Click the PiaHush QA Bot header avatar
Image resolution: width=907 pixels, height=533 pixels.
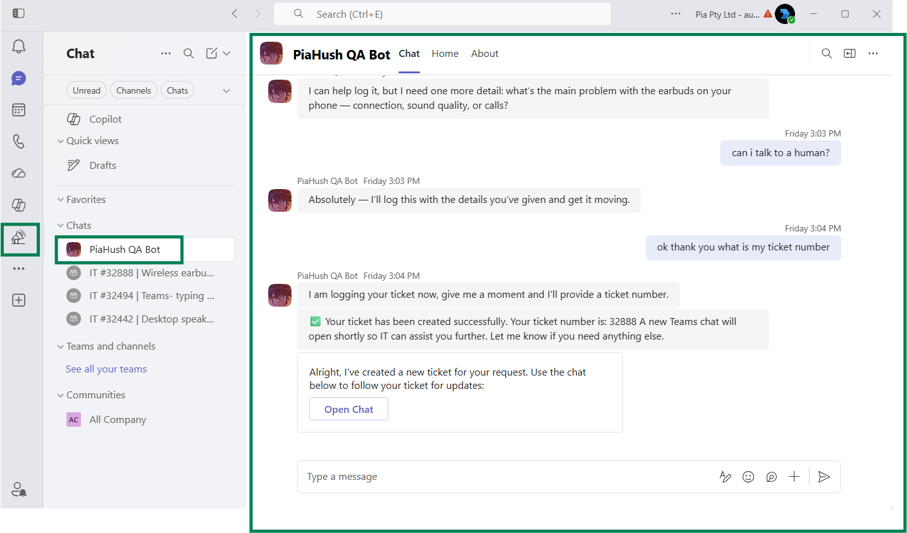pyautogui.click(x=271, y=54)
